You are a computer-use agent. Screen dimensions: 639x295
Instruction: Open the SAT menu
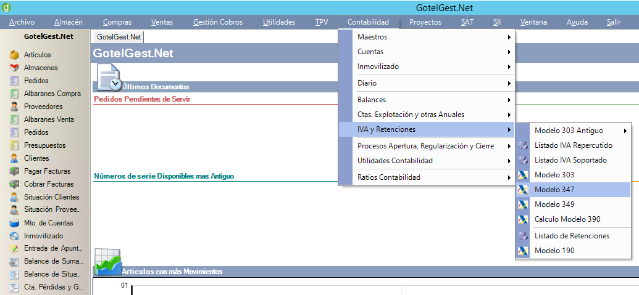(x=467, y=22)
